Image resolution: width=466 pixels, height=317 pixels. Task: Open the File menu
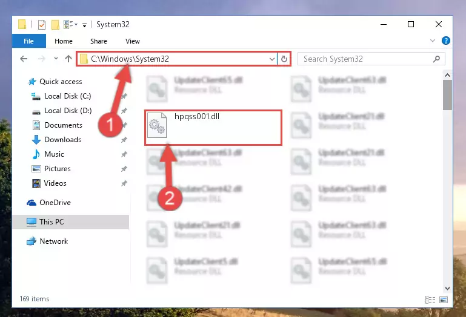tap(29, 41)
